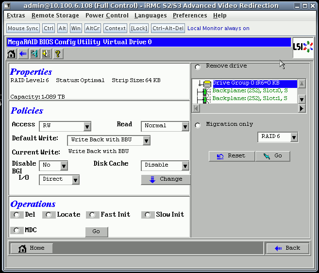Open the RAID 6 migration level dropdown
This screenshot has width=319, height=273.
[278, 137]
